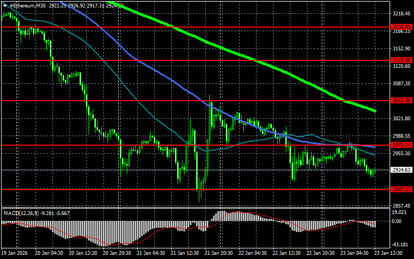Click the 23 Jan 04:30 time label
Image resolution: width=414 pixels, height=259 pixels.
point(354,253)
